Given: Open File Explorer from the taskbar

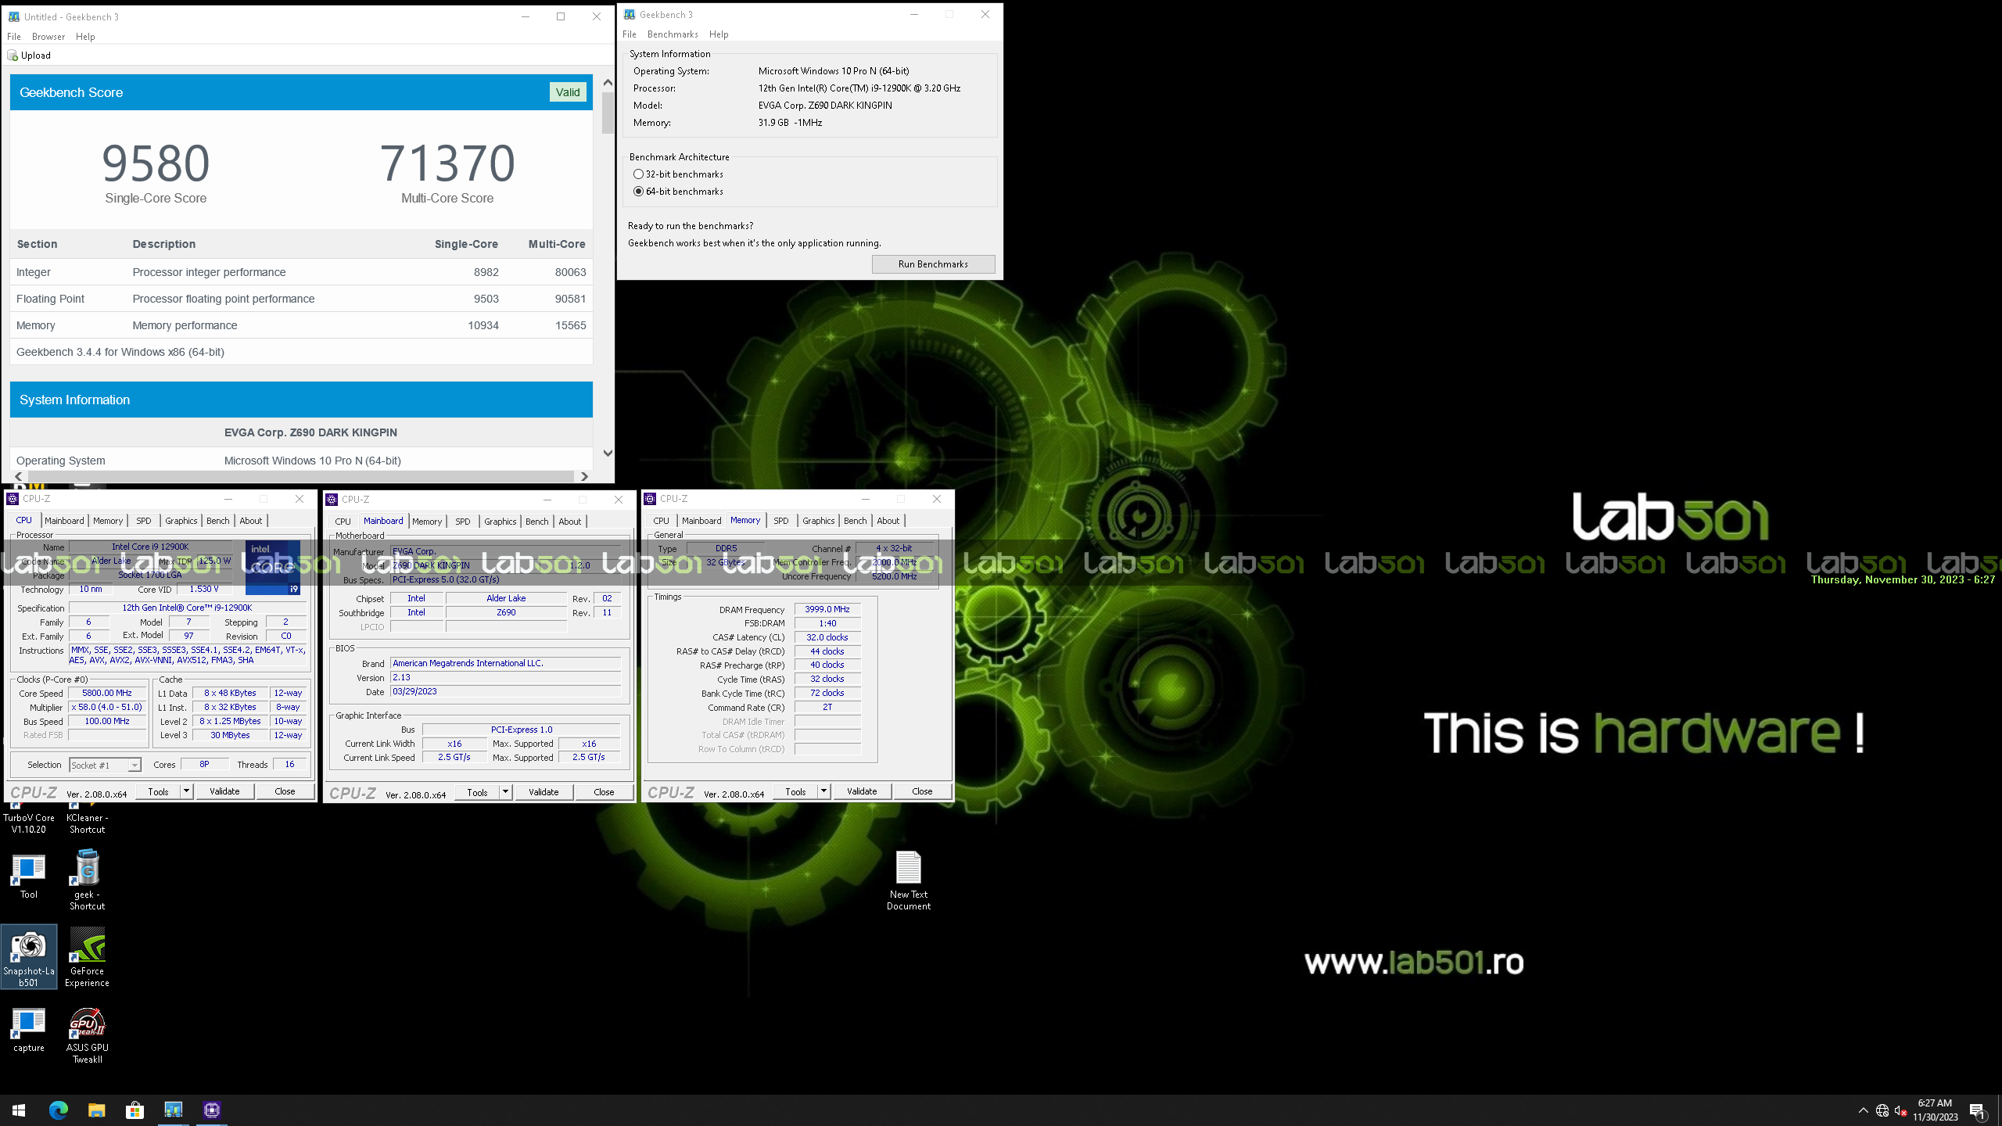Looking at the screenshot, I should click(96, 1110).
